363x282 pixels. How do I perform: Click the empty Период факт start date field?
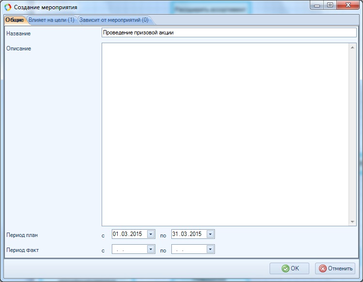[x=128, y=249]
